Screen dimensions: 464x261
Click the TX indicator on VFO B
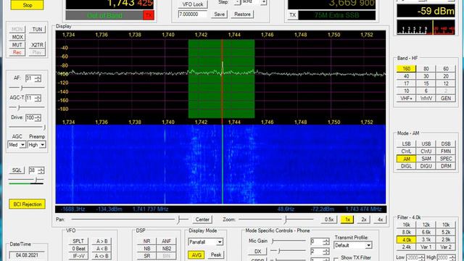[293, 15]
